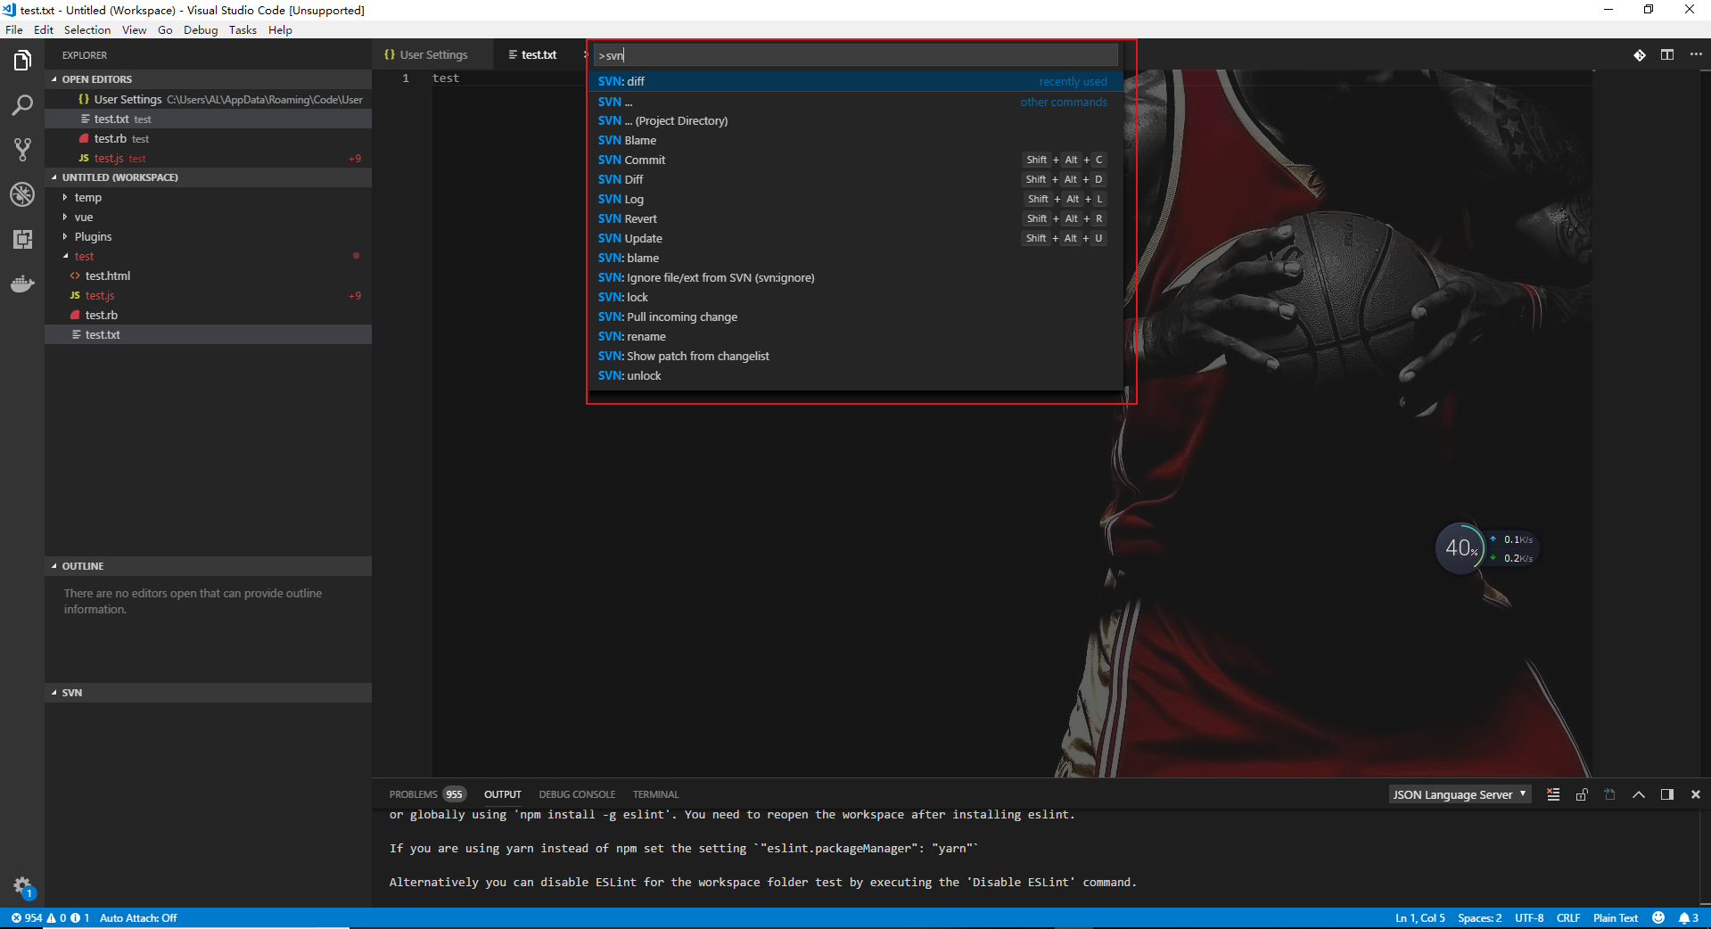Click the error count 954 in status bar

(27, 918)
